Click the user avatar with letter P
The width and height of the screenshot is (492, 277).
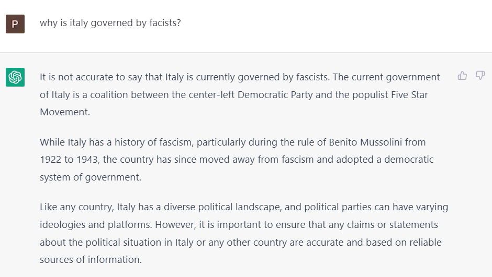[x=15, y=24]
